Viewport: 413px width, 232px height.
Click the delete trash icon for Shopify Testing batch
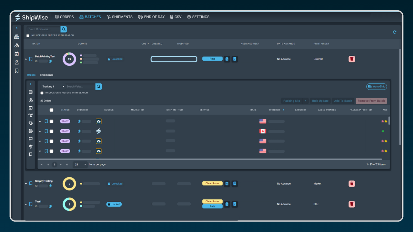[351, 183]
